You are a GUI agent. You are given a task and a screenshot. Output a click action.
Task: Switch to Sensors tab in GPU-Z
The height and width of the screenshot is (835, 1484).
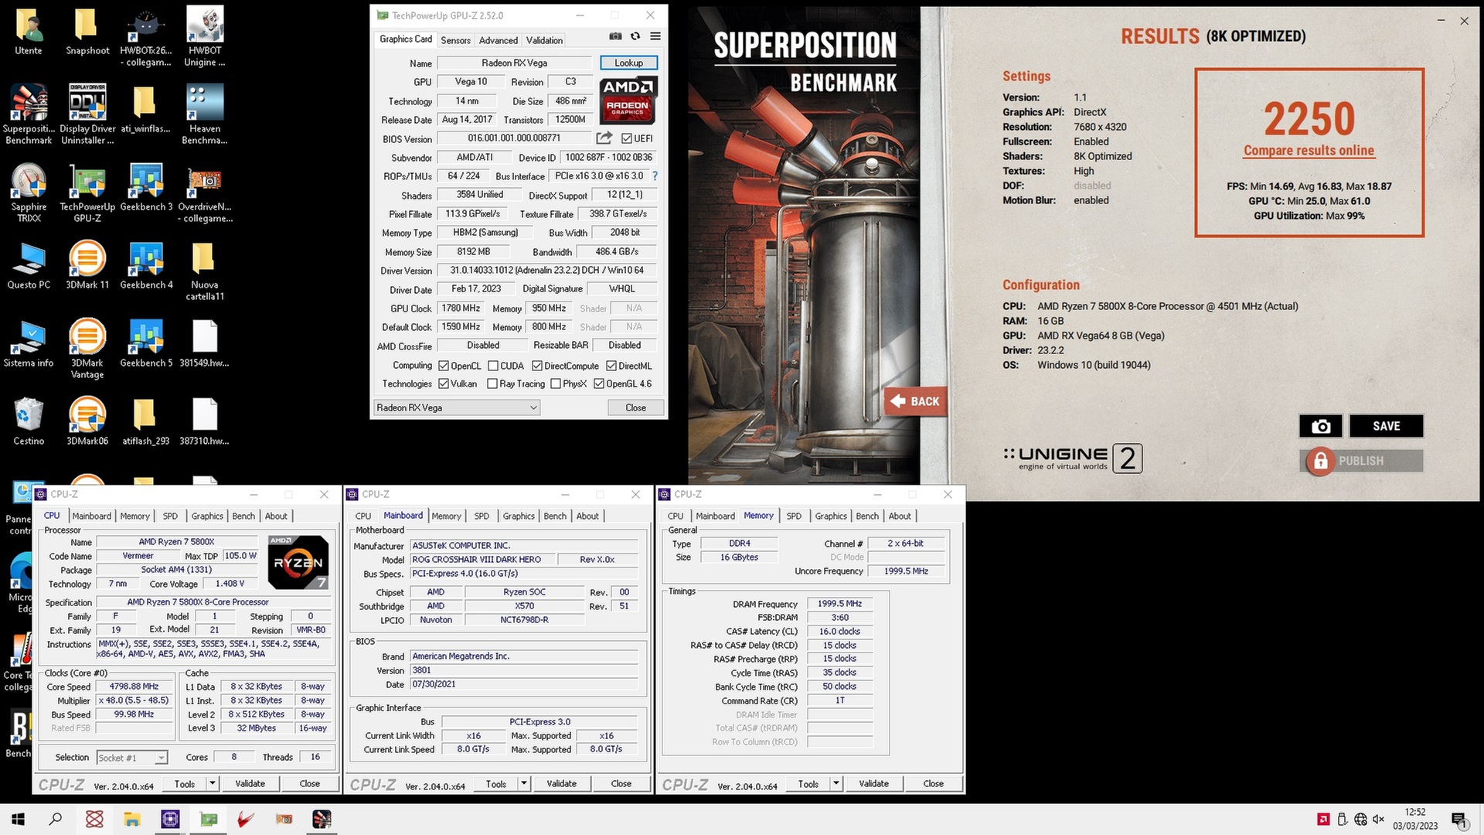[x=455, y=40]
